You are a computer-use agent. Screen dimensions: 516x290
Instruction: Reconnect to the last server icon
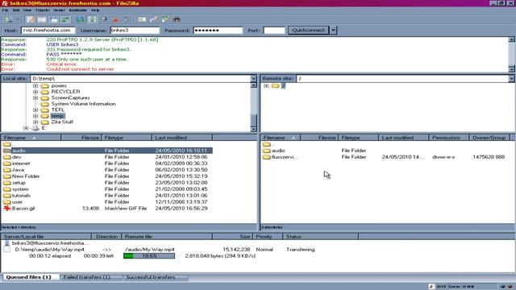click(x=127, y=19)
